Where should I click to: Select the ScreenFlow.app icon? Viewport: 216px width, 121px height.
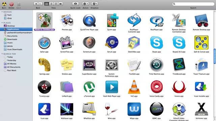coord(67,43)
